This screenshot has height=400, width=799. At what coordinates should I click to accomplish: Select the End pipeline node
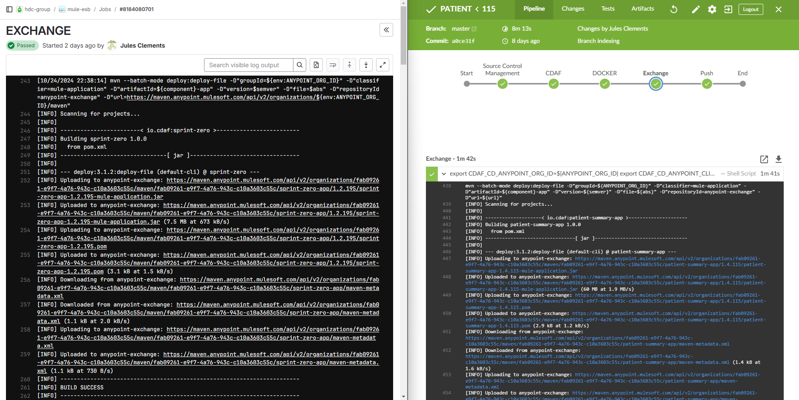743,84
